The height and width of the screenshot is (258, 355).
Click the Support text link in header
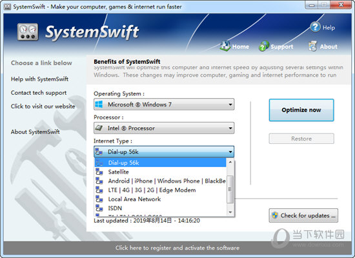pyautogui.click(x=282, y=46)
